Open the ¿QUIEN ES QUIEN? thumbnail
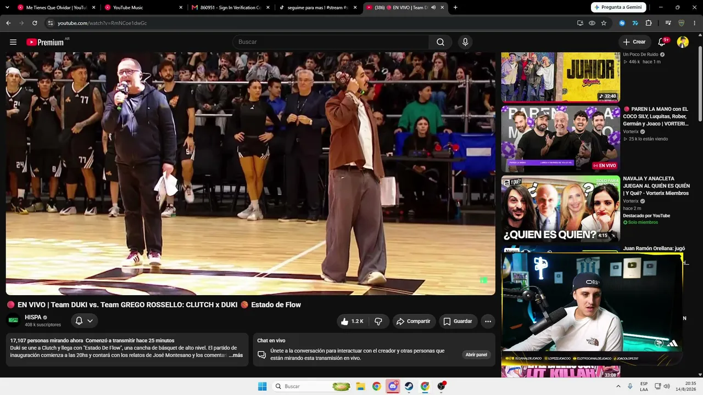Image resolution: width=703 pixels, height=395 pixels. (560, 208)
